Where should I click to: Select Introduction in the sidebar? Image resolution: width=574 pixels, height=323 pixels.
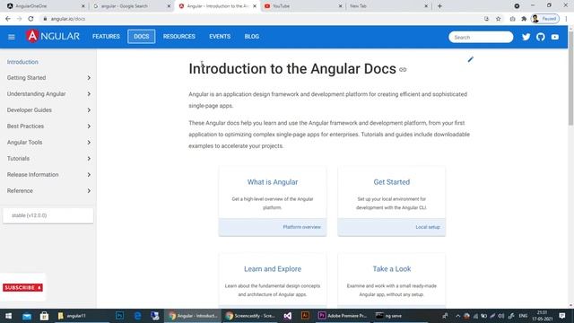pyautogui.click(x=22, y=62)
